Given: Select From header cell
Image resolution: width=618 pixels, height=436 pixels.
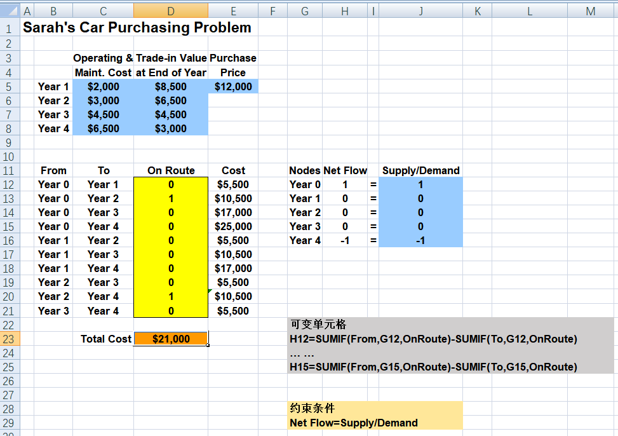Looking at the screenshot, I should (x=53, y=170).
